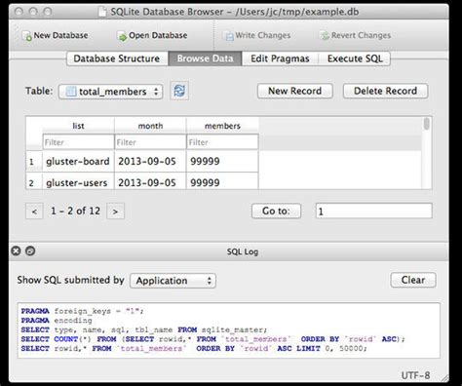
Task: Select the gluster-users cell
Action: point(78,181)
